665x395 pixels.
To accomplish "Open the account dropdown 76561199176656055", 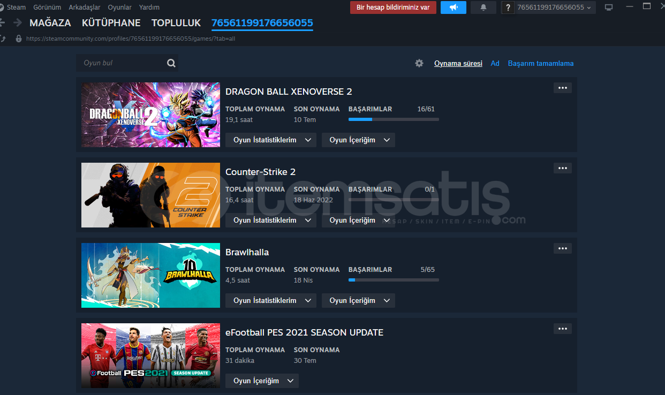I will tap(554, 7).
